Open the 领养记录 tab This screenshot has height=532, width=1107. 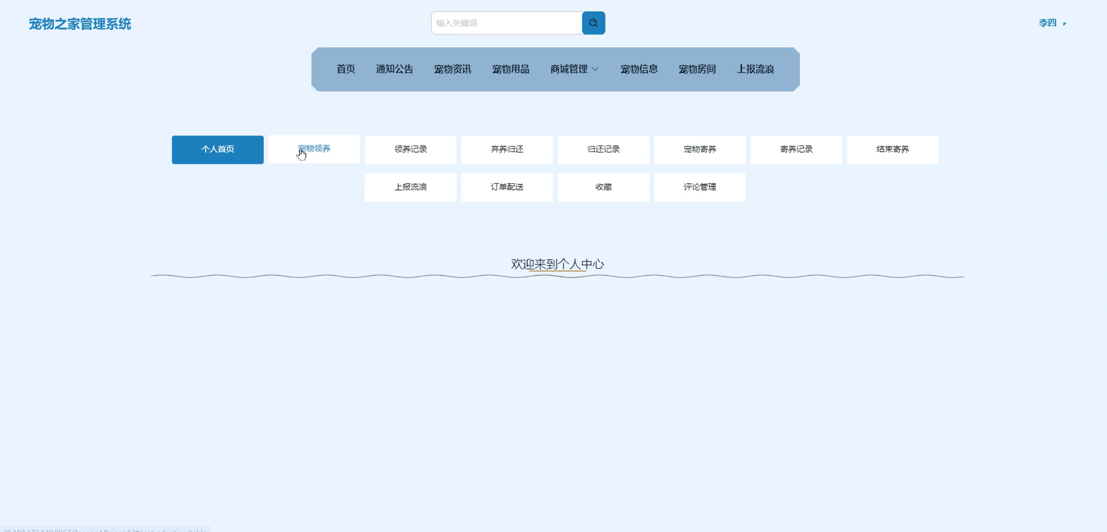coord(410,150)
